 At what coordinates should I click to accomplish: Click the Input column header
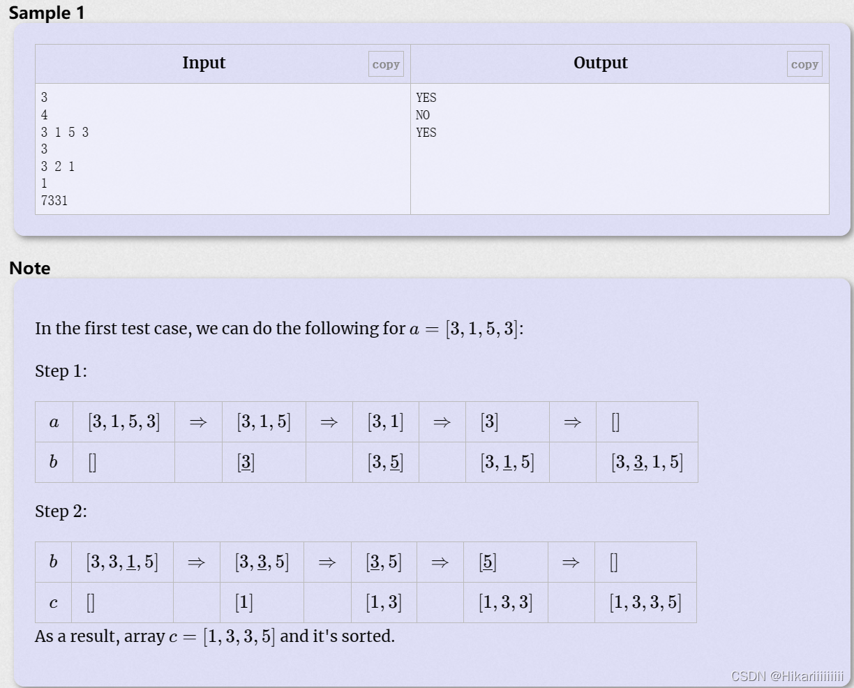tap(204, 63)
